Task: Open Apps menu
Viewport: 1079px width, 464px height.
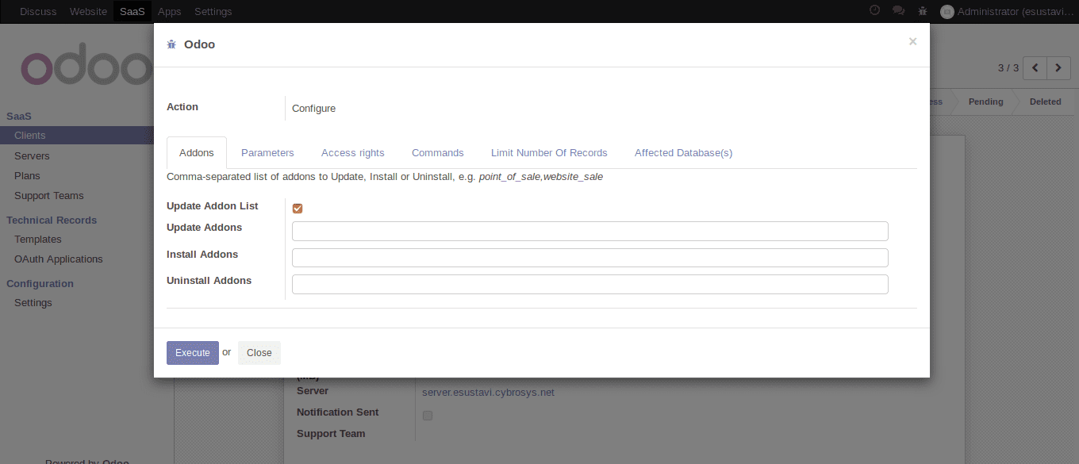Action: 169,11
